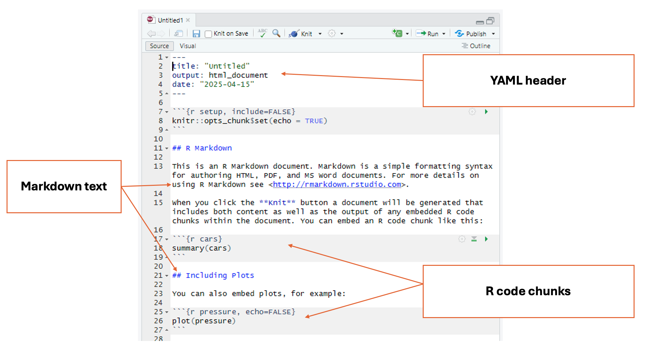Image resolution: width=646 pixels, height=354 pixels.
Task: Click the Publish icon
Action: pos(459,33)
